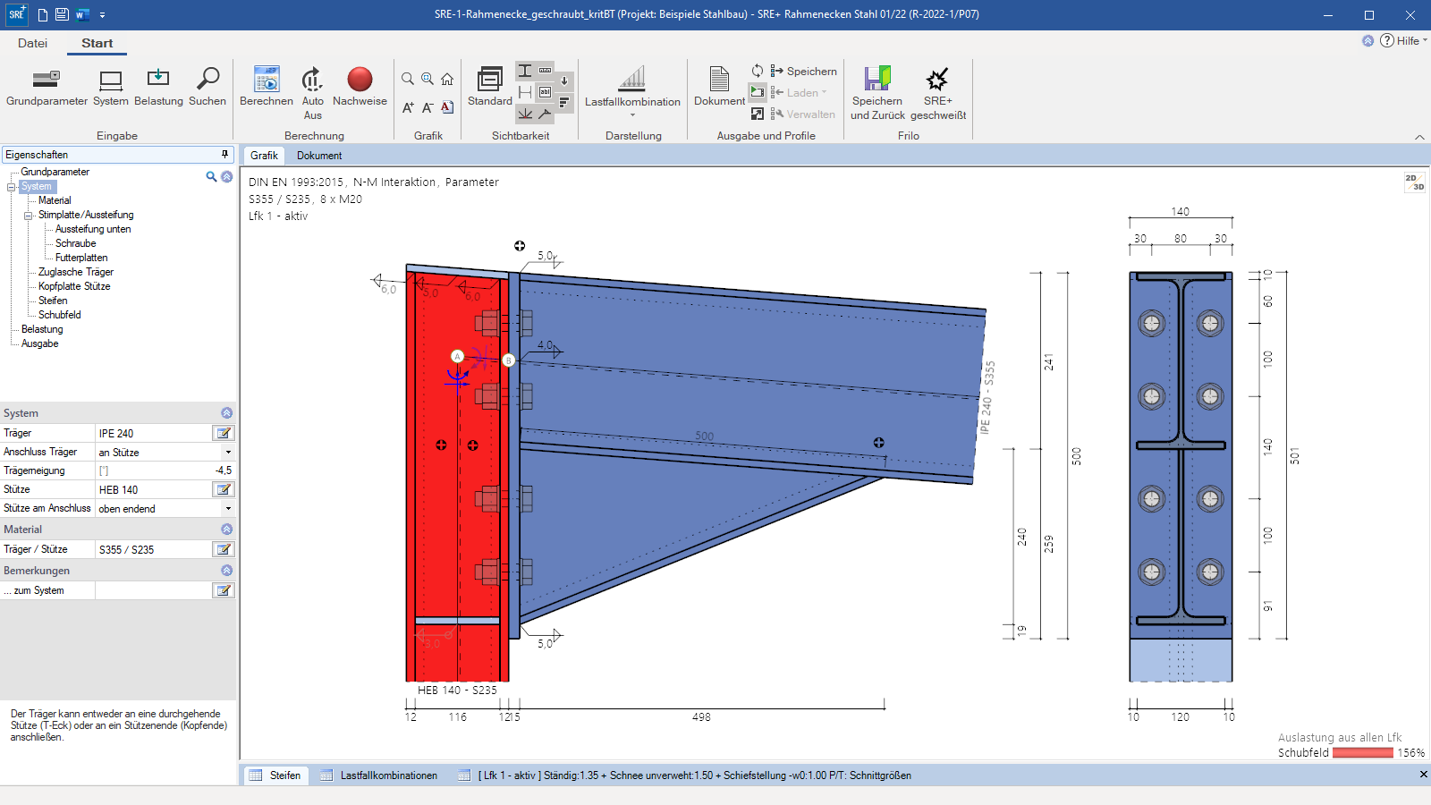1431x805 pixels.
Task: Select the Grafik view tab
Action: point(264,156)
